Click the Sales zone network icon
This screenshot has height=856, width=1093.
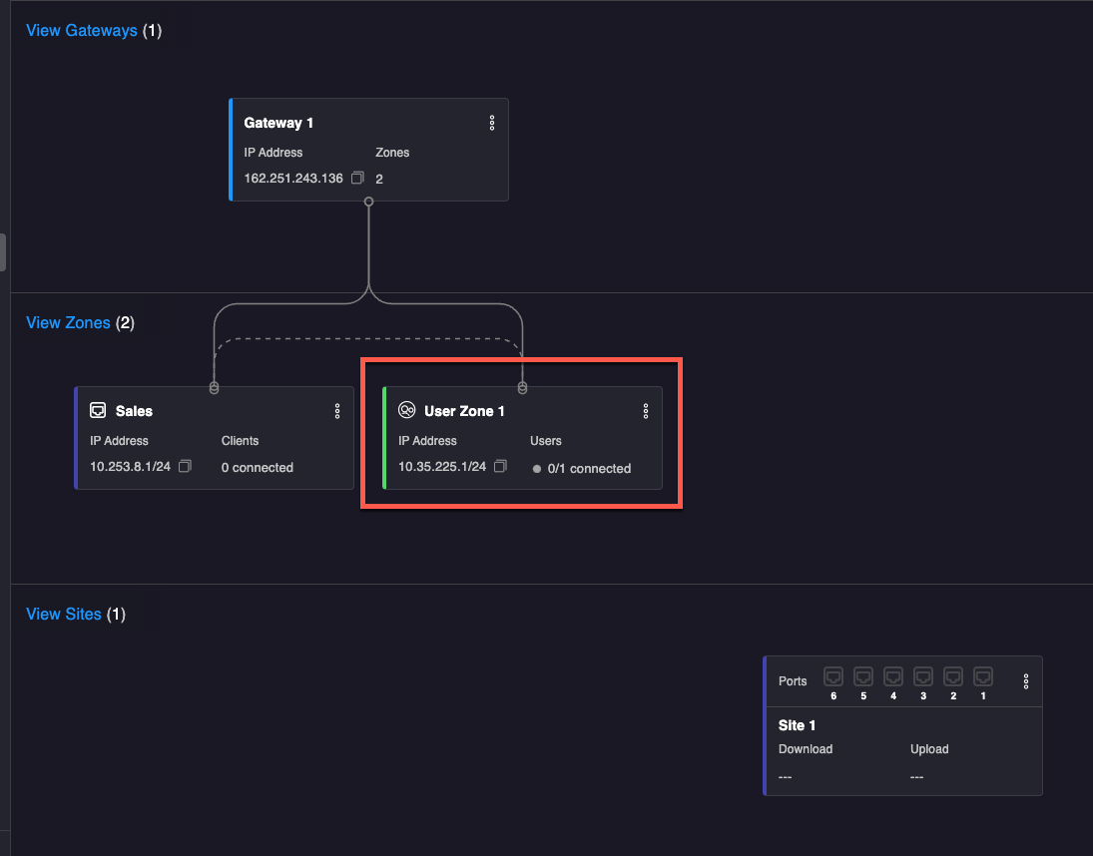(x=98, y=410)
